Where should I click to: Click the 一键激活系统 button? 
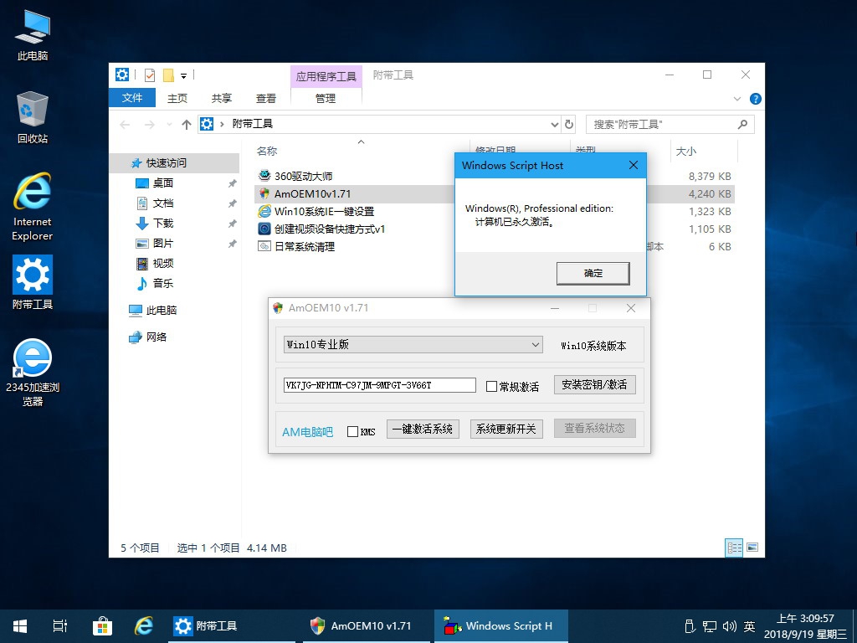[423, 430]
